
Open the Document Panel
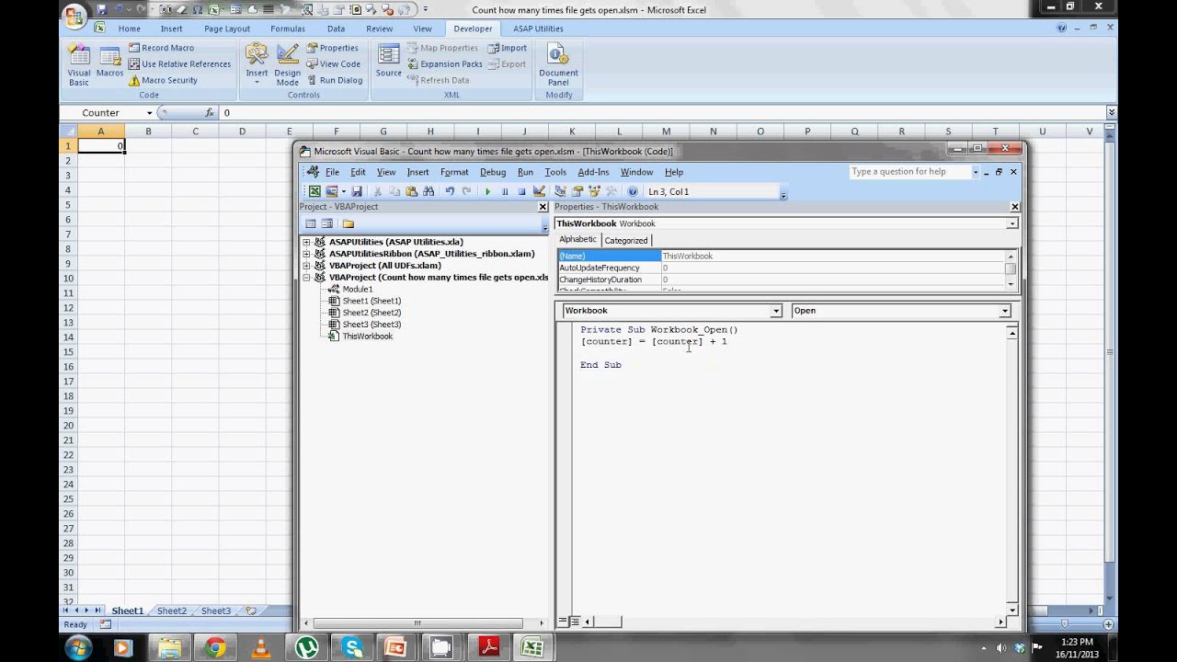[558, 64]
